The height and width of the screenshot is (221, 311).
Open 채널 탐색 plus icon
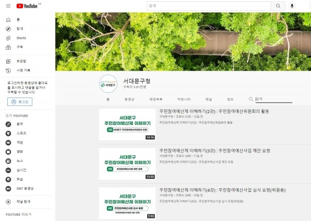click(x=8, y=202)
